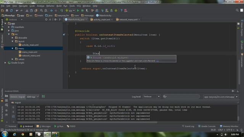244x137 pixels.
Task: Expand the Gradle Scripts node arrow
Action: click(x=5, y=63)
